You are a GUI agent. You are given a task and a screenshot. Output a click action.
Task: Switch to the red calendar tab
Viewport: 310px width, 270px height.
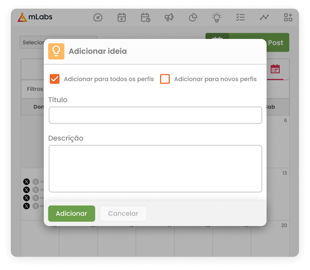274,69
